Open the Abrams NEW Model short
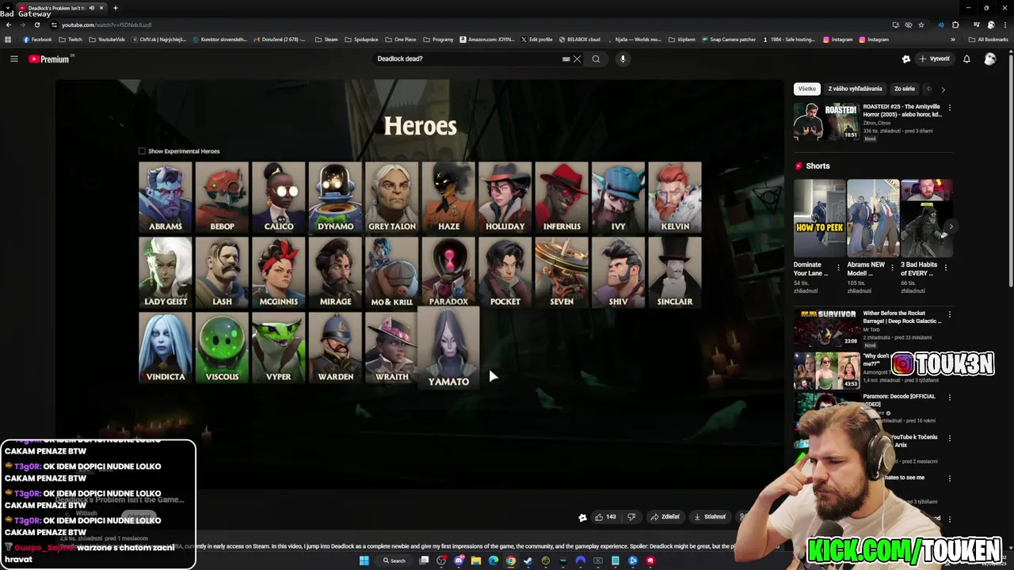Viewport: 1014px width, 570px height. coord(872,218)
